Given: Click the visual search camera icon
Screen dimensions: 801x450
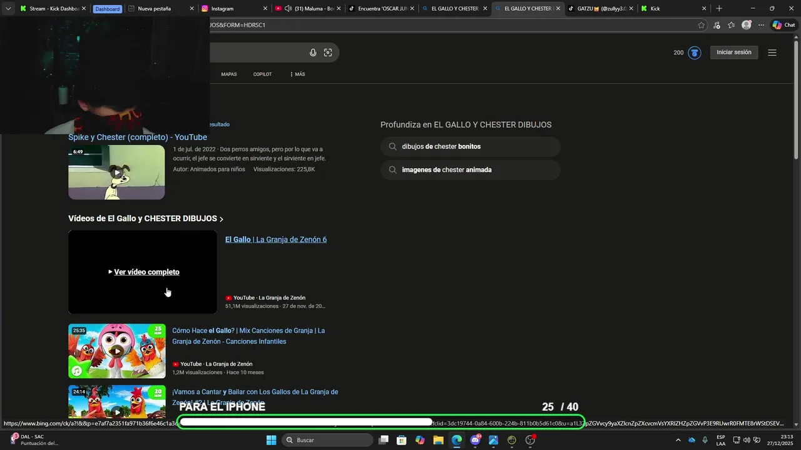Looking at the screenshot, I should coord(328,52).
